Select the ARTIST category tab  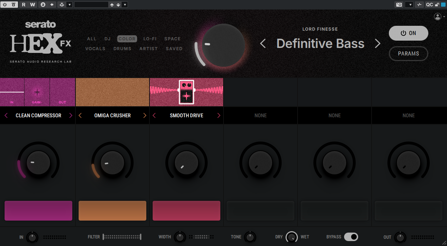click(x=148, y=49)
